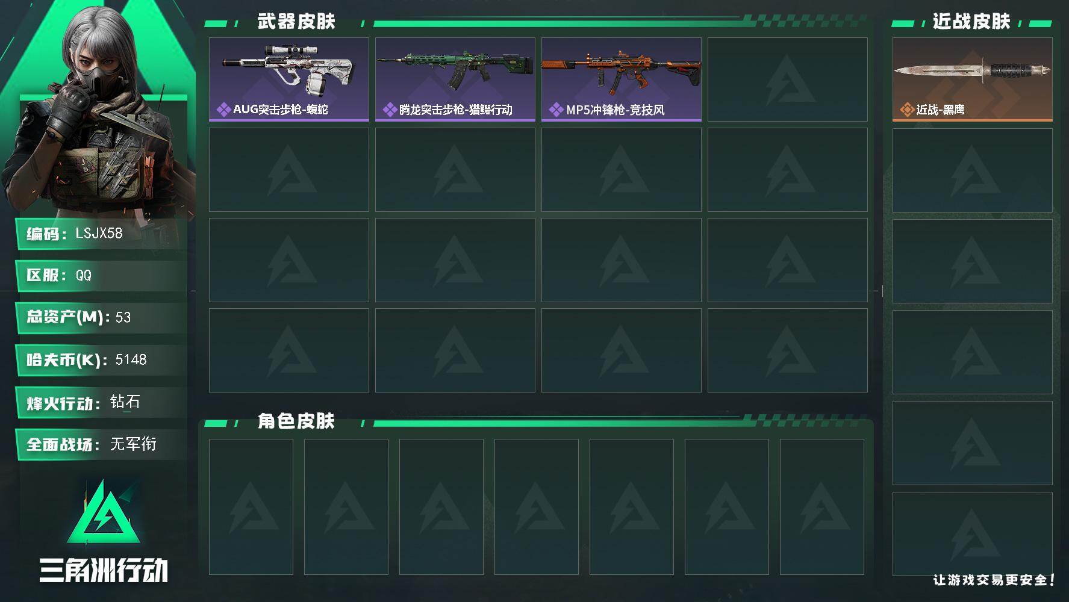Click the green triangle 三角洲行动 logo
This screenshot has width=1069, height=602.
pos(104,520)
